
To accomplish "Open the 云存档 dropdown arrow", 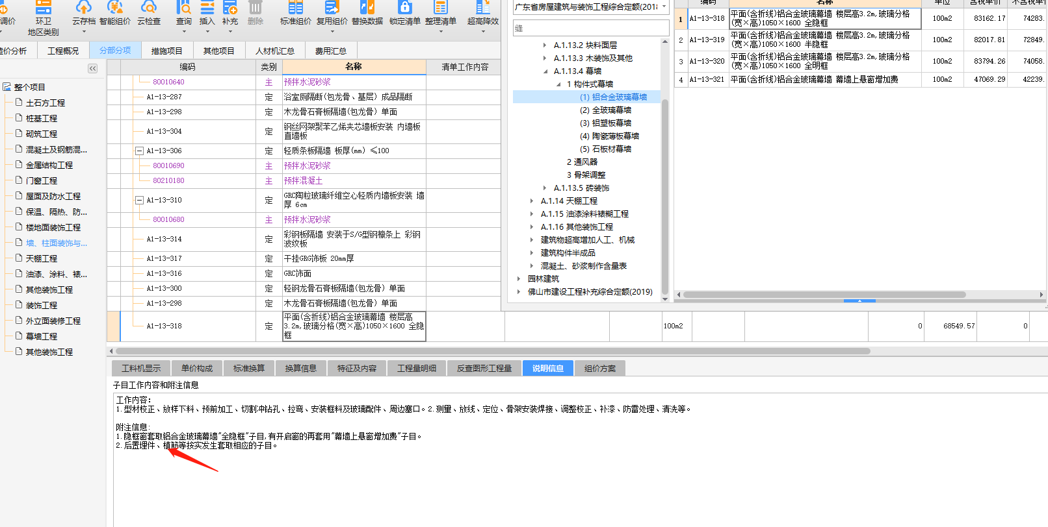I will click(84, 31).
